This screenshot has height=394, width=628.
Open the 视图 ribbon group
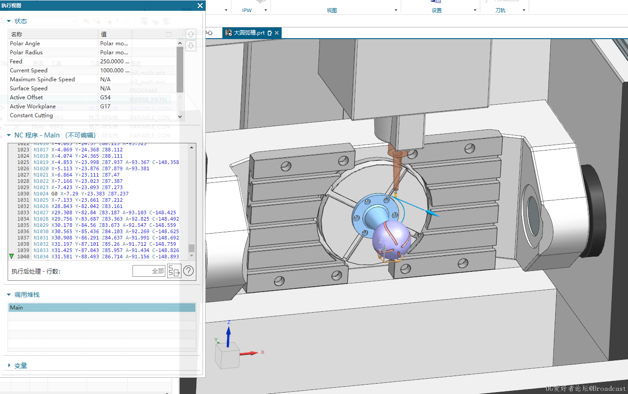[x=332, y=10]
